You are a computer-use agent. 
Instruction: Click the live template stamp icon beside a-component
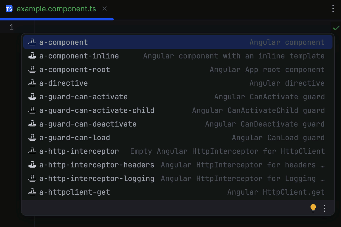point(32,42)
